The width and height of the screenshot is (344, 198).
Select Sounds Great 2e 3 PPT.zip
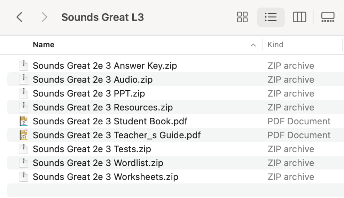pyautogui.click(x=89, y=93)
